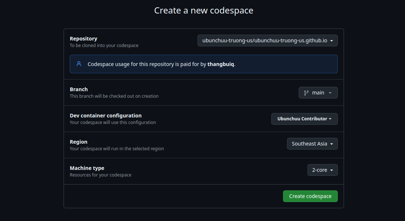Click the Region section heading
The image size is (405, 221).
[x=78, y=141]
